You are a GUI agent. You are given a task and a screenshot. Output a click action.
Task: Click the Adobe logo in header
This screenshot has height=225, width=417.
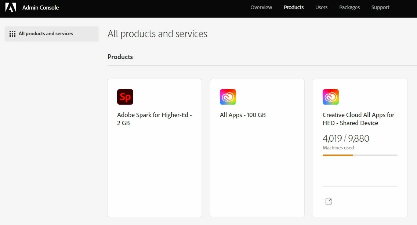tap(11, 7)
